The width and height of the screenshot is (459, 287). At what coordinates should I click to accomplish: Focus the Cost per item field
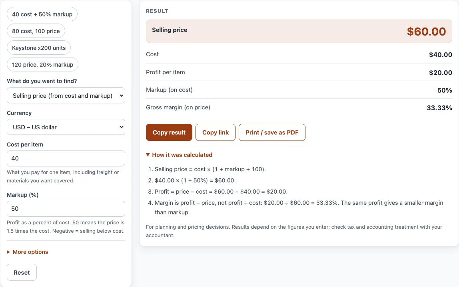(66, 158)
